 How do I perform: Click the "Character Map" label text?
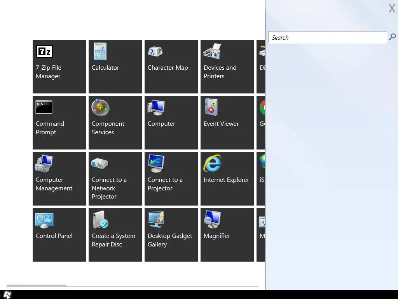168,68
